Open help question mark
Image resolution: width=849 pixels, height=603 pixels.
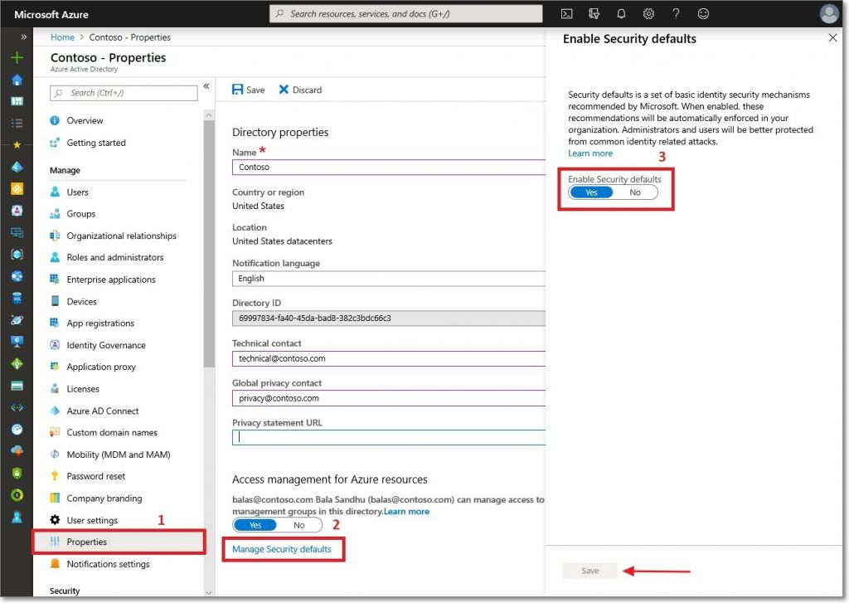click(676, 14)
